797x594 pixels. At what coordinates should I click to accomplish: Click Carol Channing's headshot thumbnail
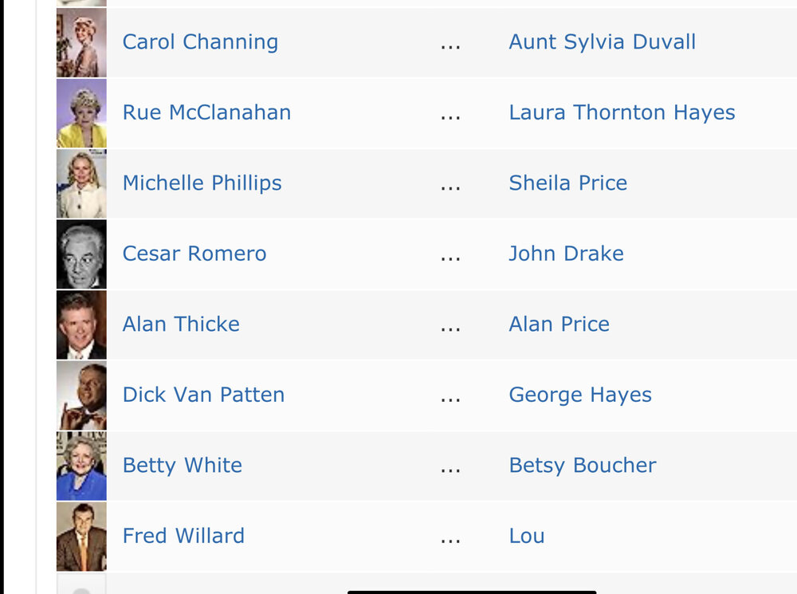pos(81,43)
